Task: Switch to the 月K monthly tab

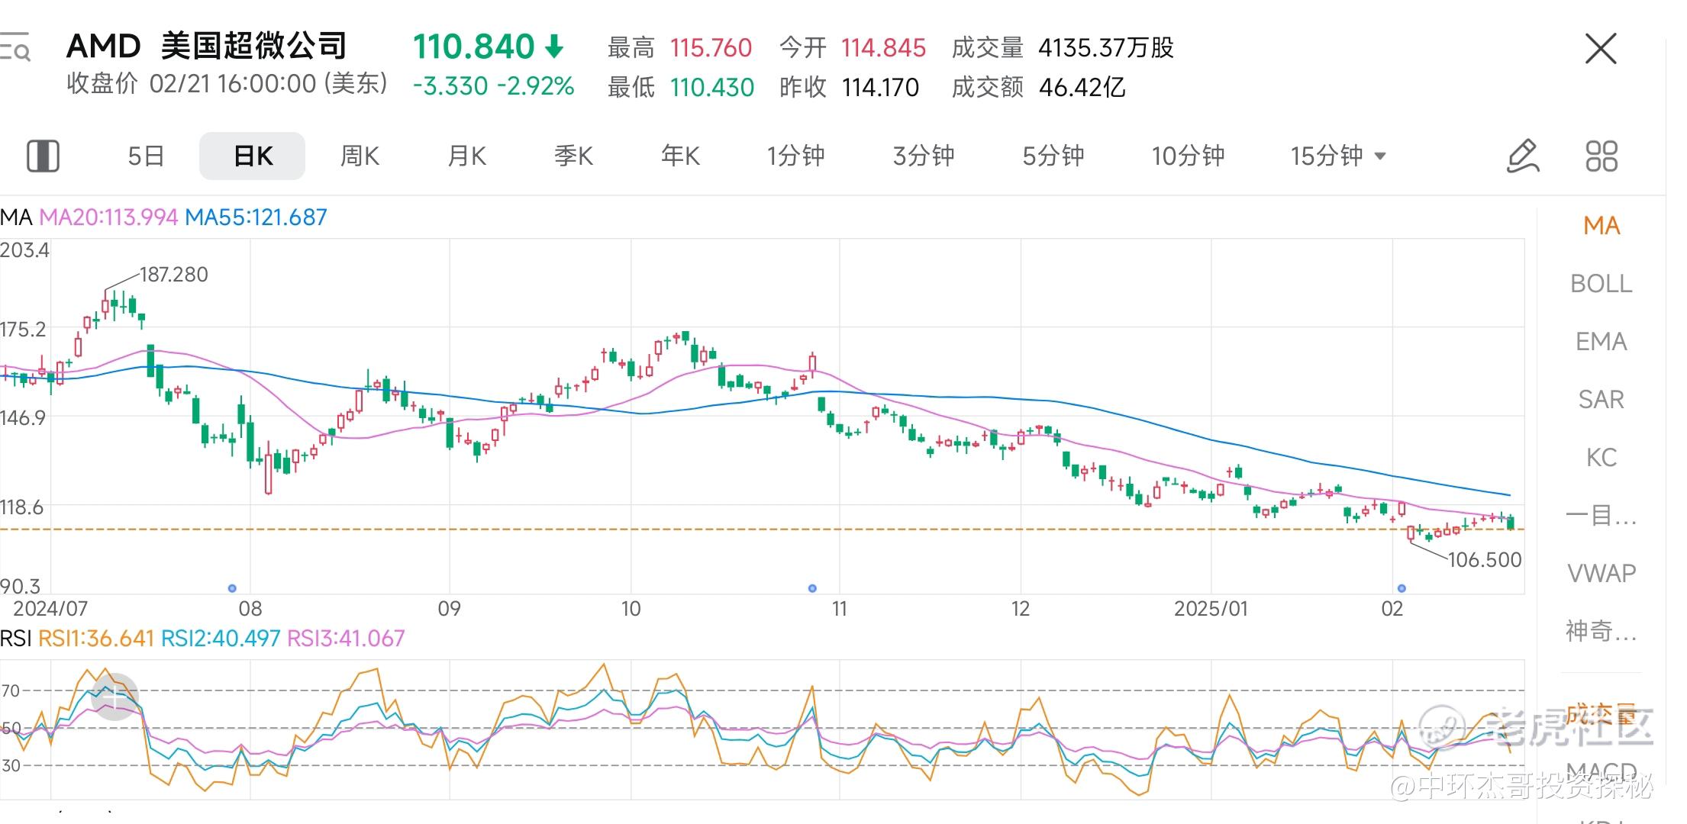Action: click(x=466, y=156)
